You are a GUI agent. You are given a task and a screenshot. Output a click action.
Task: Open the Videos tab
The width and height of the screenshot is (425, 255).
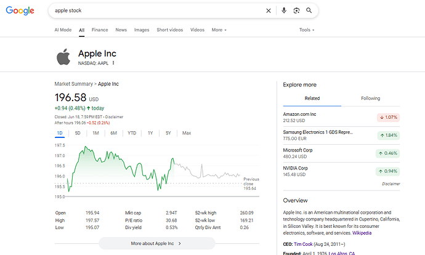197,30
